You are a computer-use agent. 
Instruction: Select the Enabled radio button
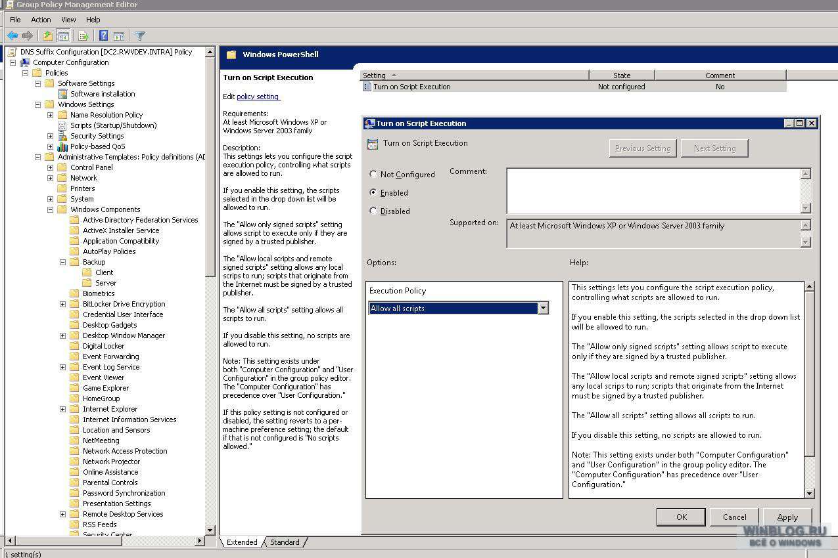373,193
